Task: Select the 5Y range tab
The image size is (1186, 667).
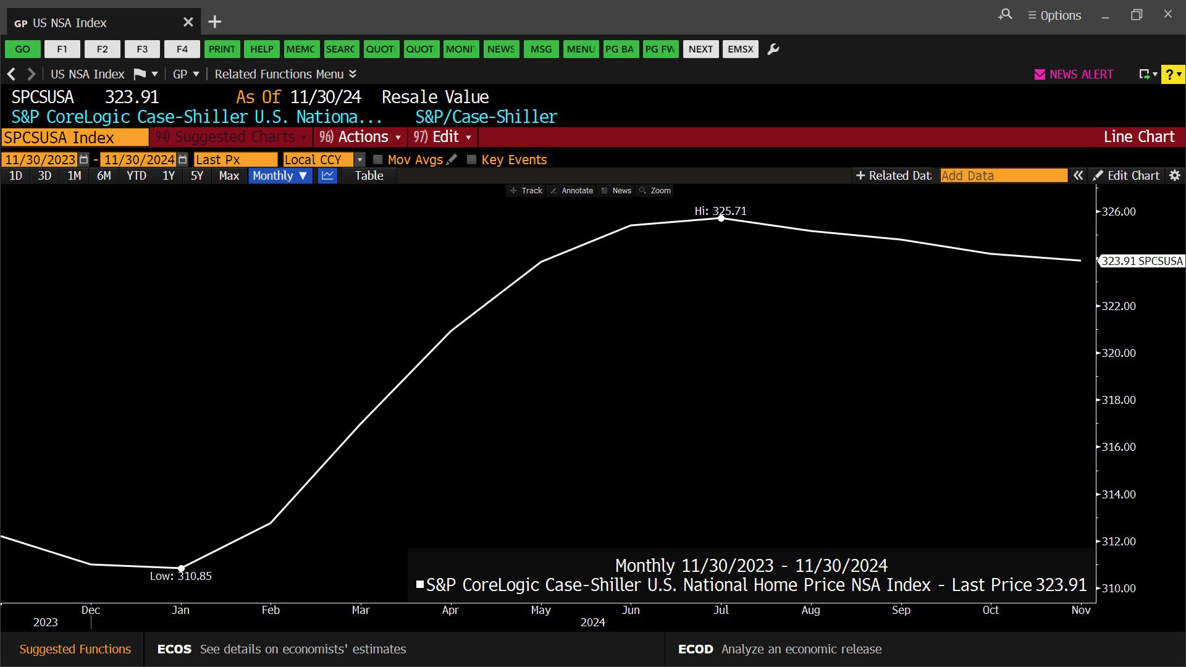Action: 196,176
